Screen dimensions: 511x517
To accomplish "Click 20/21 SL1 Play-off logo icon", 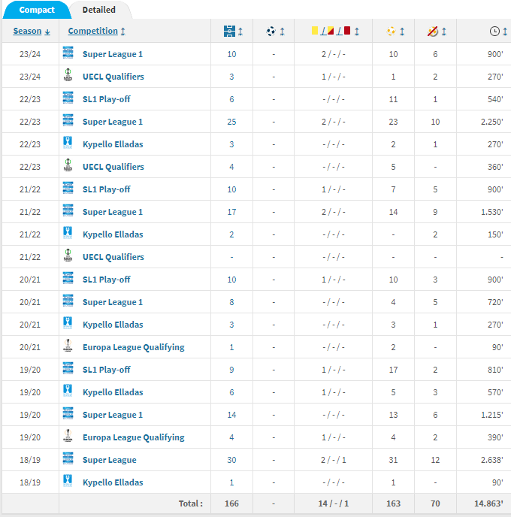I will point(68,278).
